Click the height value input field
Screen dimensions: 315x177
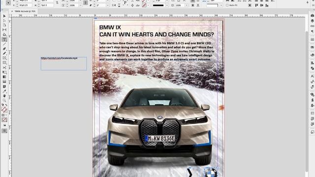tap(47, 5)
